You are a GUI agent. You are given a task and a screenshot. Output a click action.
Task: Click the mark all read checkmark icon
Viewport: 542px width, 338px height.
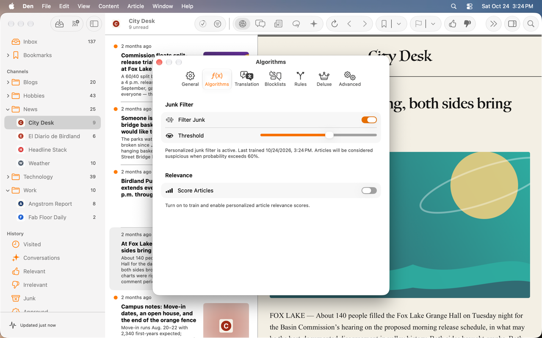(x=203, y=24)
